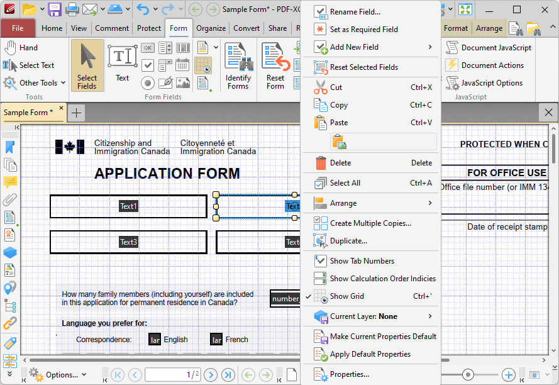Screen dimensions: 559x385
Task: Select the Hand tool
Action: (x=21, y=47)
